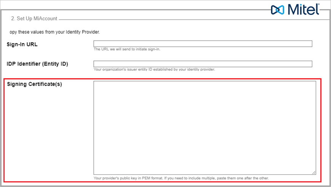The width and height of the screenshot is (331, 187).
Task: Click inside the Signing Certificate(s) text area
Action: click(204, 128)
